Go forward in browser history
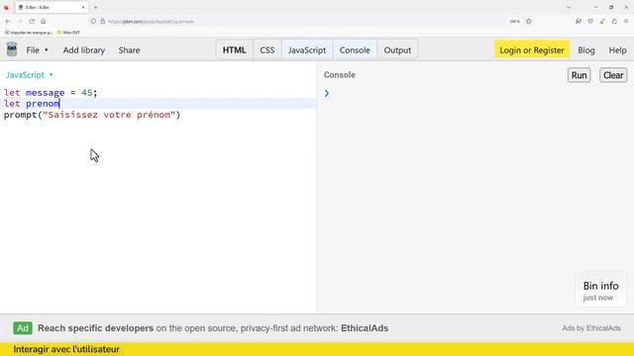The height and width of the screenshot is (356, 634). (x=20, y=22)
